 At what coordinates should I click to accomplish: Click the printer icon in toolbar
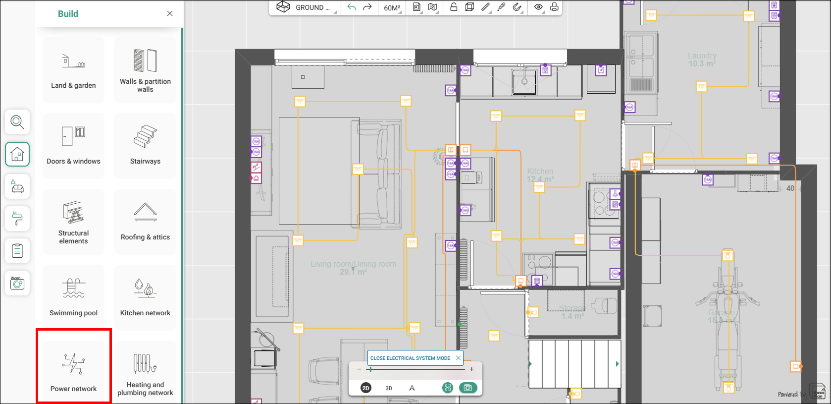coord(554,7)
